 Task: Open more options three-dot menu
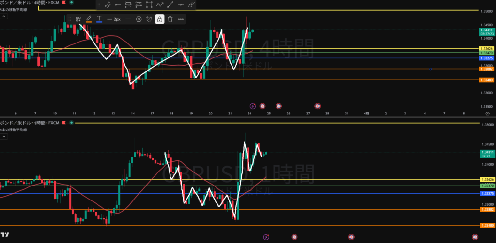point(181,19)
